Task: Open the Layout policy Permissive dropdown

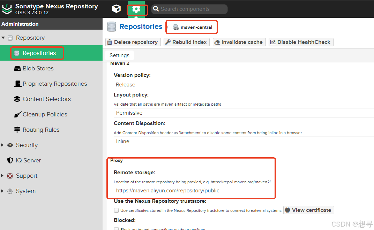Action: click(x=244, y=113)
